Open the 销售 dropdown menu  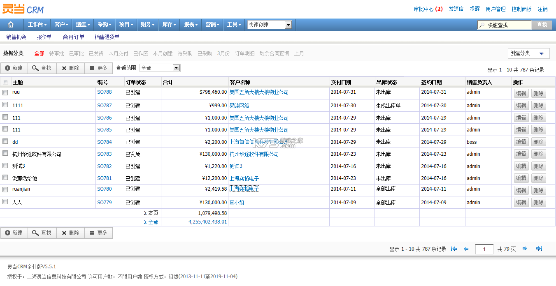[x=83, y=25]
